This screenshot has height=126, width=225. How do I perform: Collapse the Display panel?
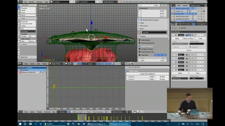point(153,36)
